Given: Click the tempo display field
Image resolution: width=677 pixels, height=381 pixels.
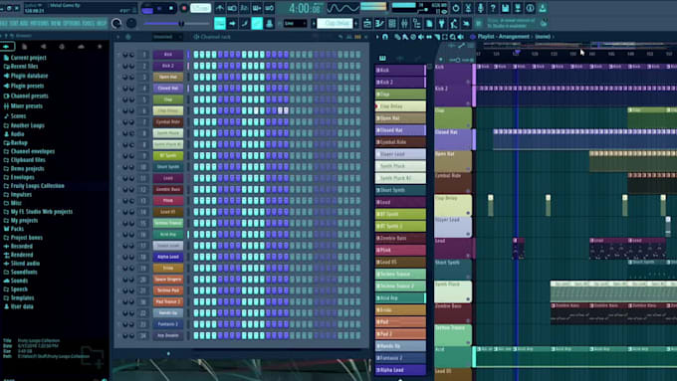Looking at the screenshot, I should pyautogui.click(x=200, y=8).
